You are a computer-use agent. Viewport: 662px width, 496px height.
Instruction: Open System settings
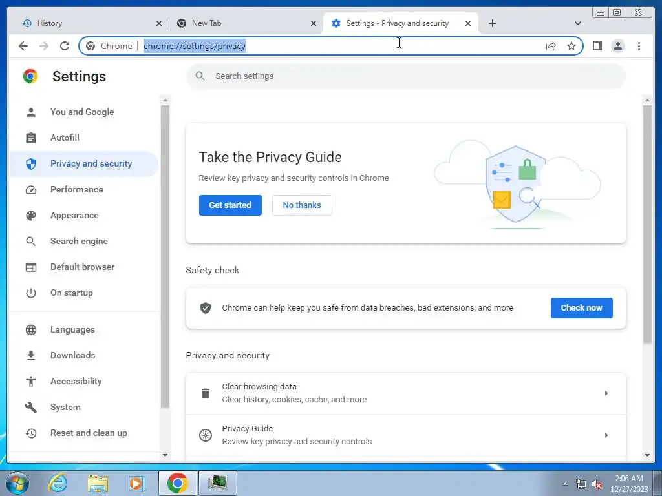[83, 407]
